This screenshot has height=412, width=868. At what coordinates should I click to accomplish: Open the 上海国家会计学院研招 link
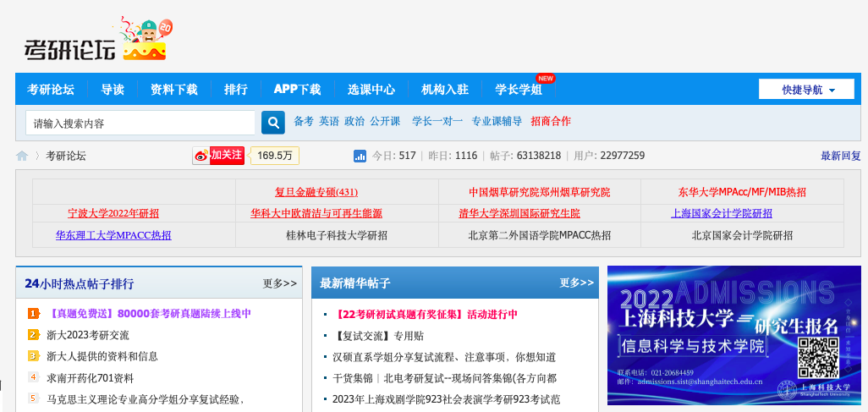coord(722,213)
